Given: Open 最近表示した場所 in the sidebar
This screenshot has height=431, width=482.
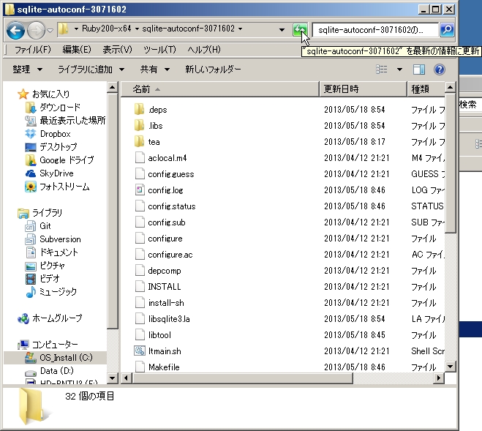Looking at the screenshot, I should [x=65, y=121].
